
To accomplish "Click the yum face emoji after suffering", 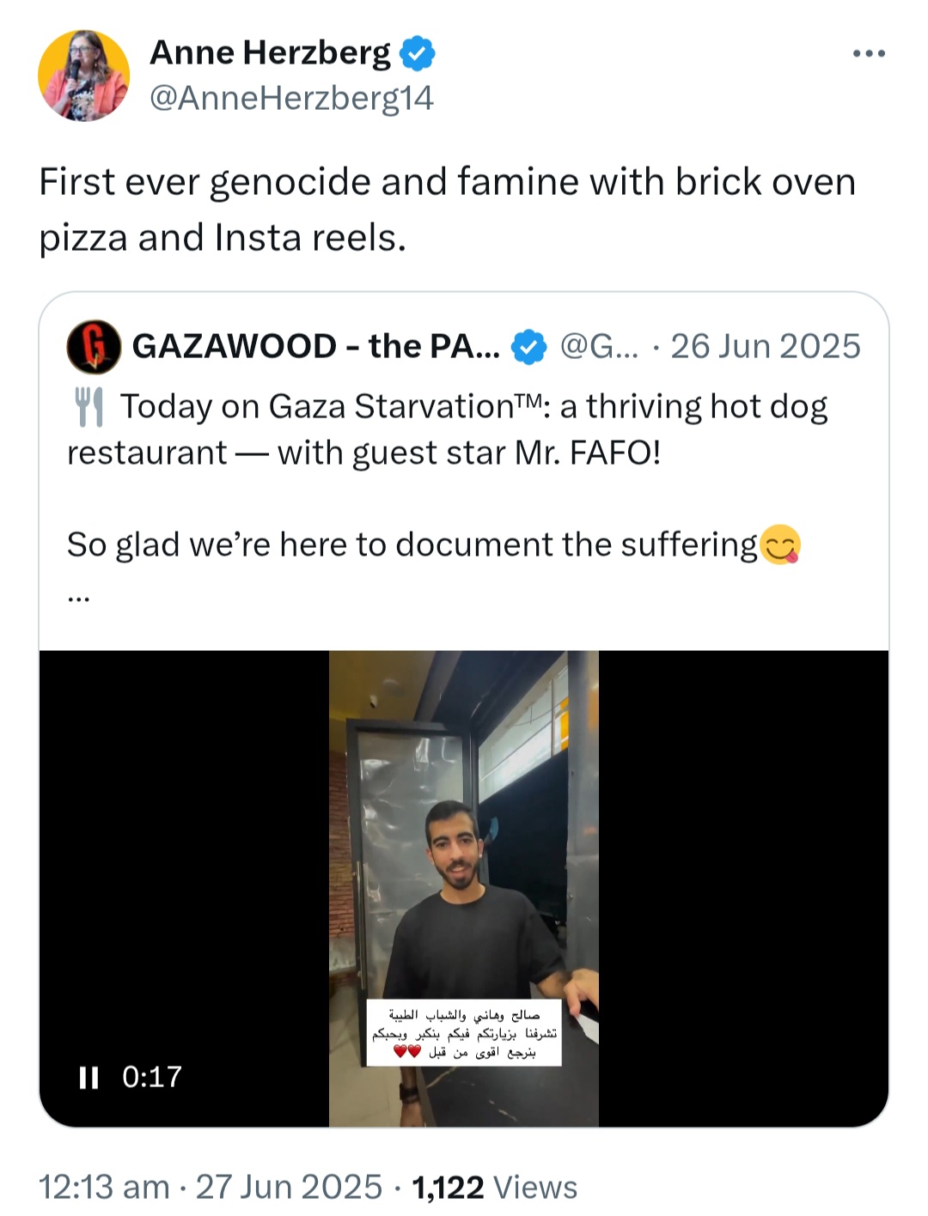I will click(780, 544).
